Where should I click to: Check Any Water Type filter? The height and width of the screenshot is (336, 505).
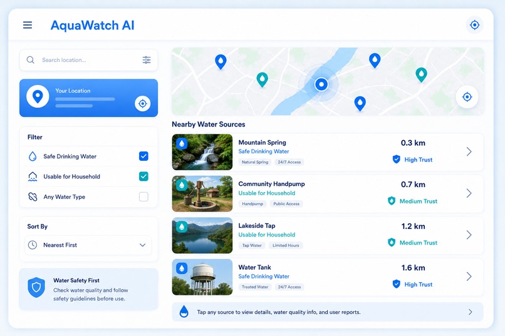click(x=143, y=196)
